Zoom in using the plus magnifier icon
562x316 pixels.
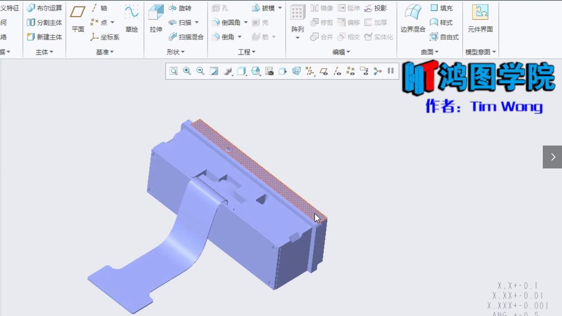click(187, 71)
